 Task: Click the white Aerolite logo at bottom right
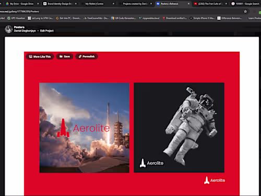coord(215,180)
